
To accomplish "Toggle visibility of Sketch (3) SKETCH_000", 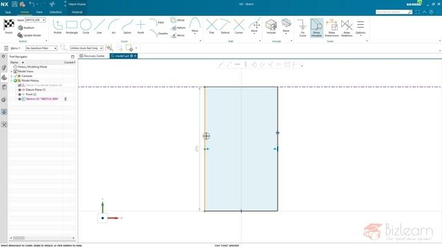I will (x=19, y=99).
